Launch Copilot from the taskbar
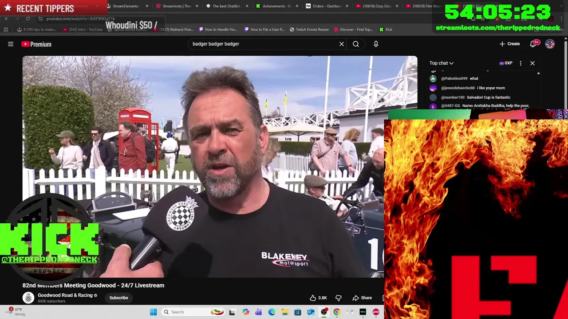 (x=245, y=312)
